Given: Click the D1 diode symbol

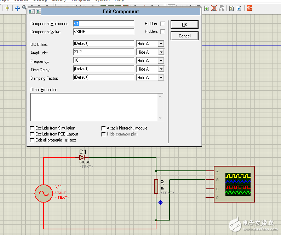Looking at the screenshot, I should coord(82,157).
